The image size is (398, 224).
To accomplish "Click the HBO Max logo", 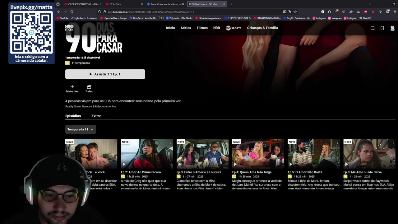I will [69, 28].
